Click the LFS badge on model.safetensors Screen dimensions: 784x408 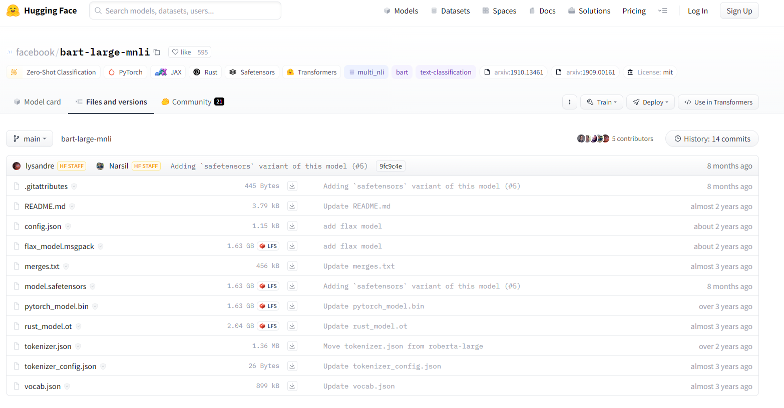tap(268, 286)
